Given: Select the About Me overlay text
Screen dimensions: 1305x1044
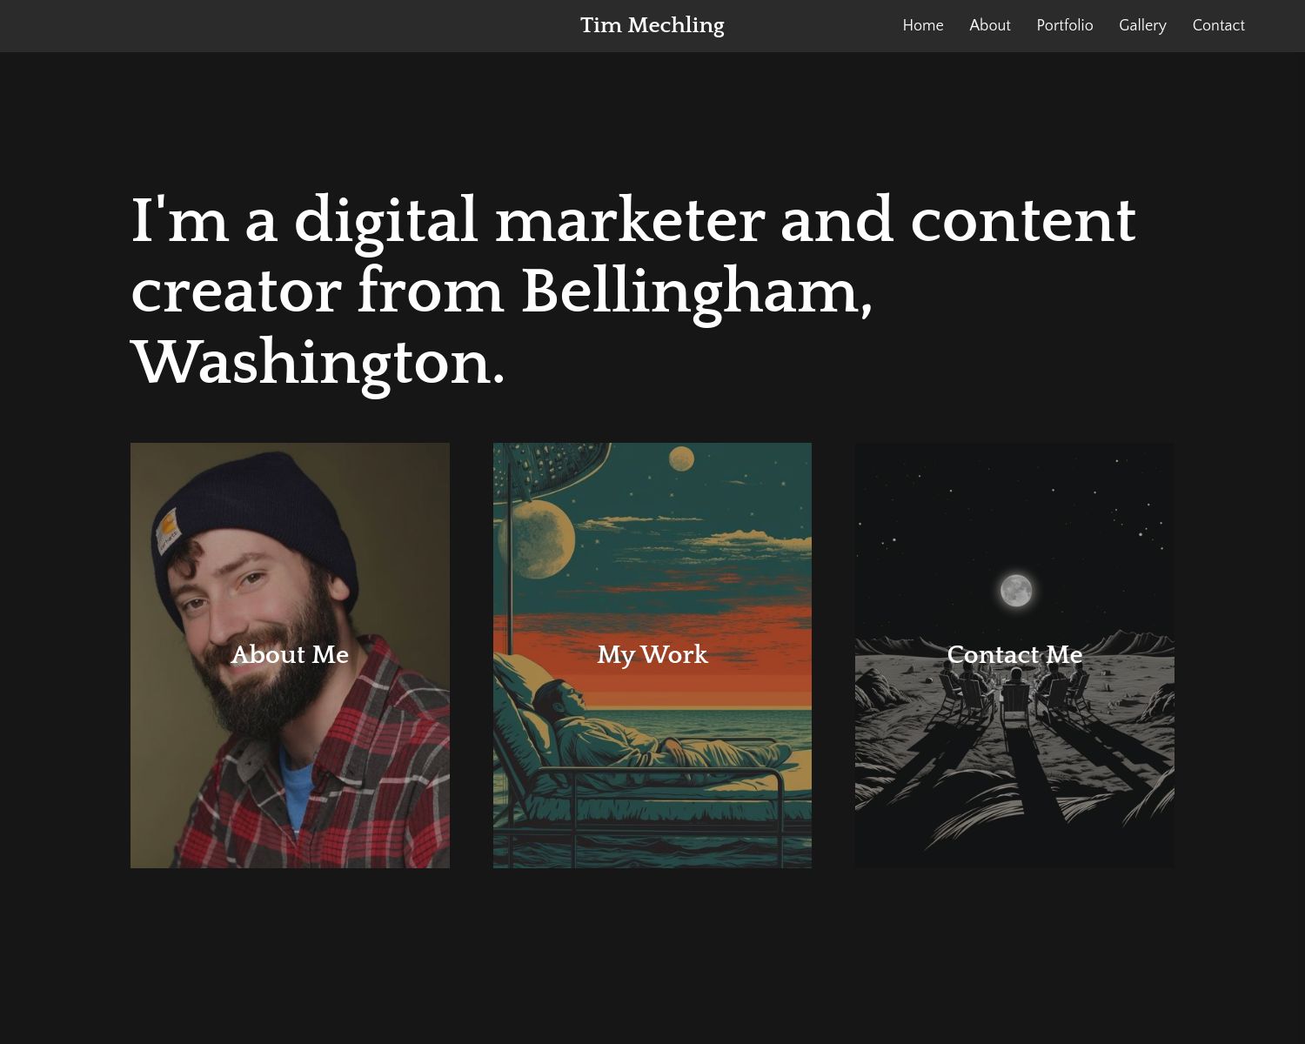Looking at the screenshot, I should point(290,654).
